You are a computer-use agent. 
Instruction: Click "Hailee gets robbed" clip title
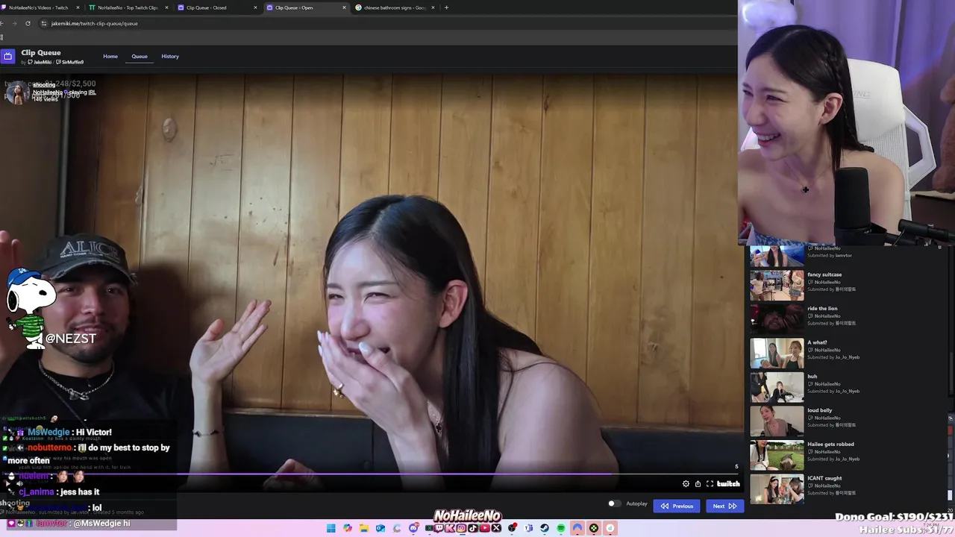830,444
